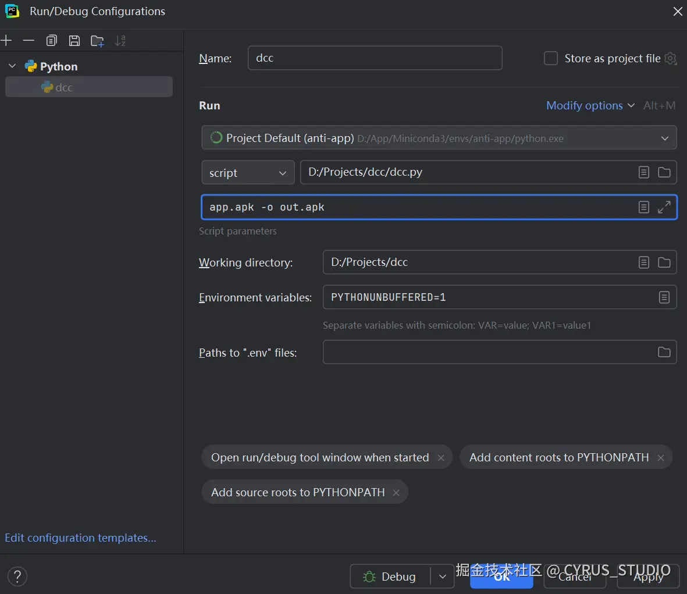Open the Modify options menu
Screen dimensions: 687x594
590,105
